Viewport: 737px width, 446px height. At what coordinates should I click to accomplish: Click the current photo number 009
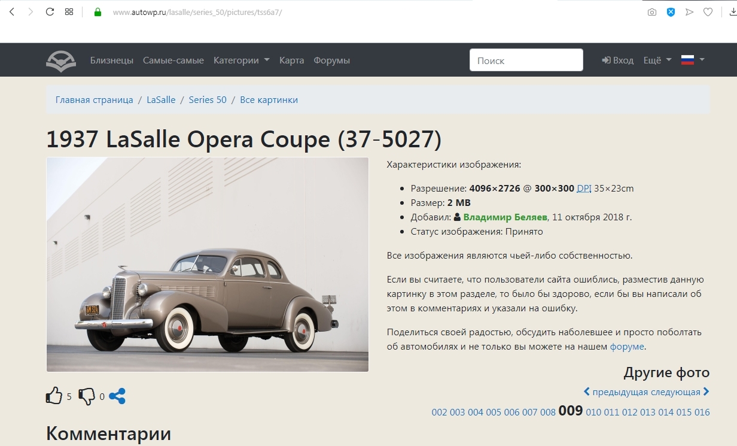tap(571, 411)
